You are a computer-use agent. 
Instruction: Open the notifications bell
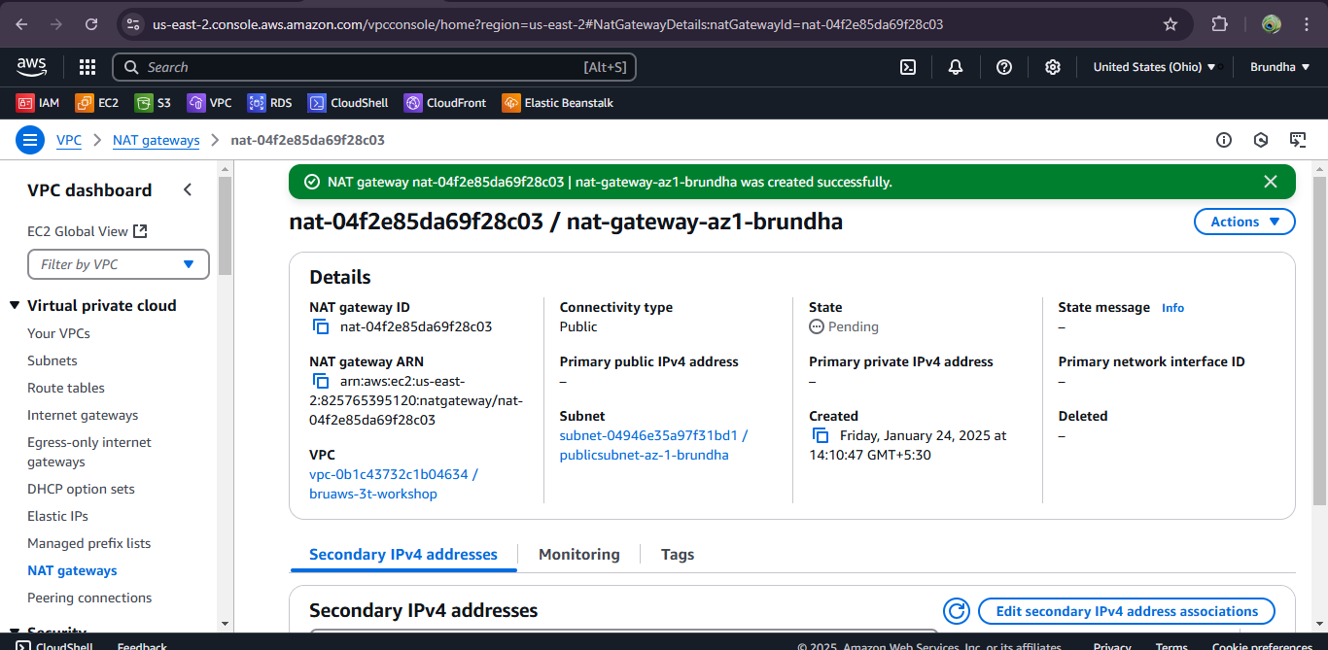(x=956, y=67)
